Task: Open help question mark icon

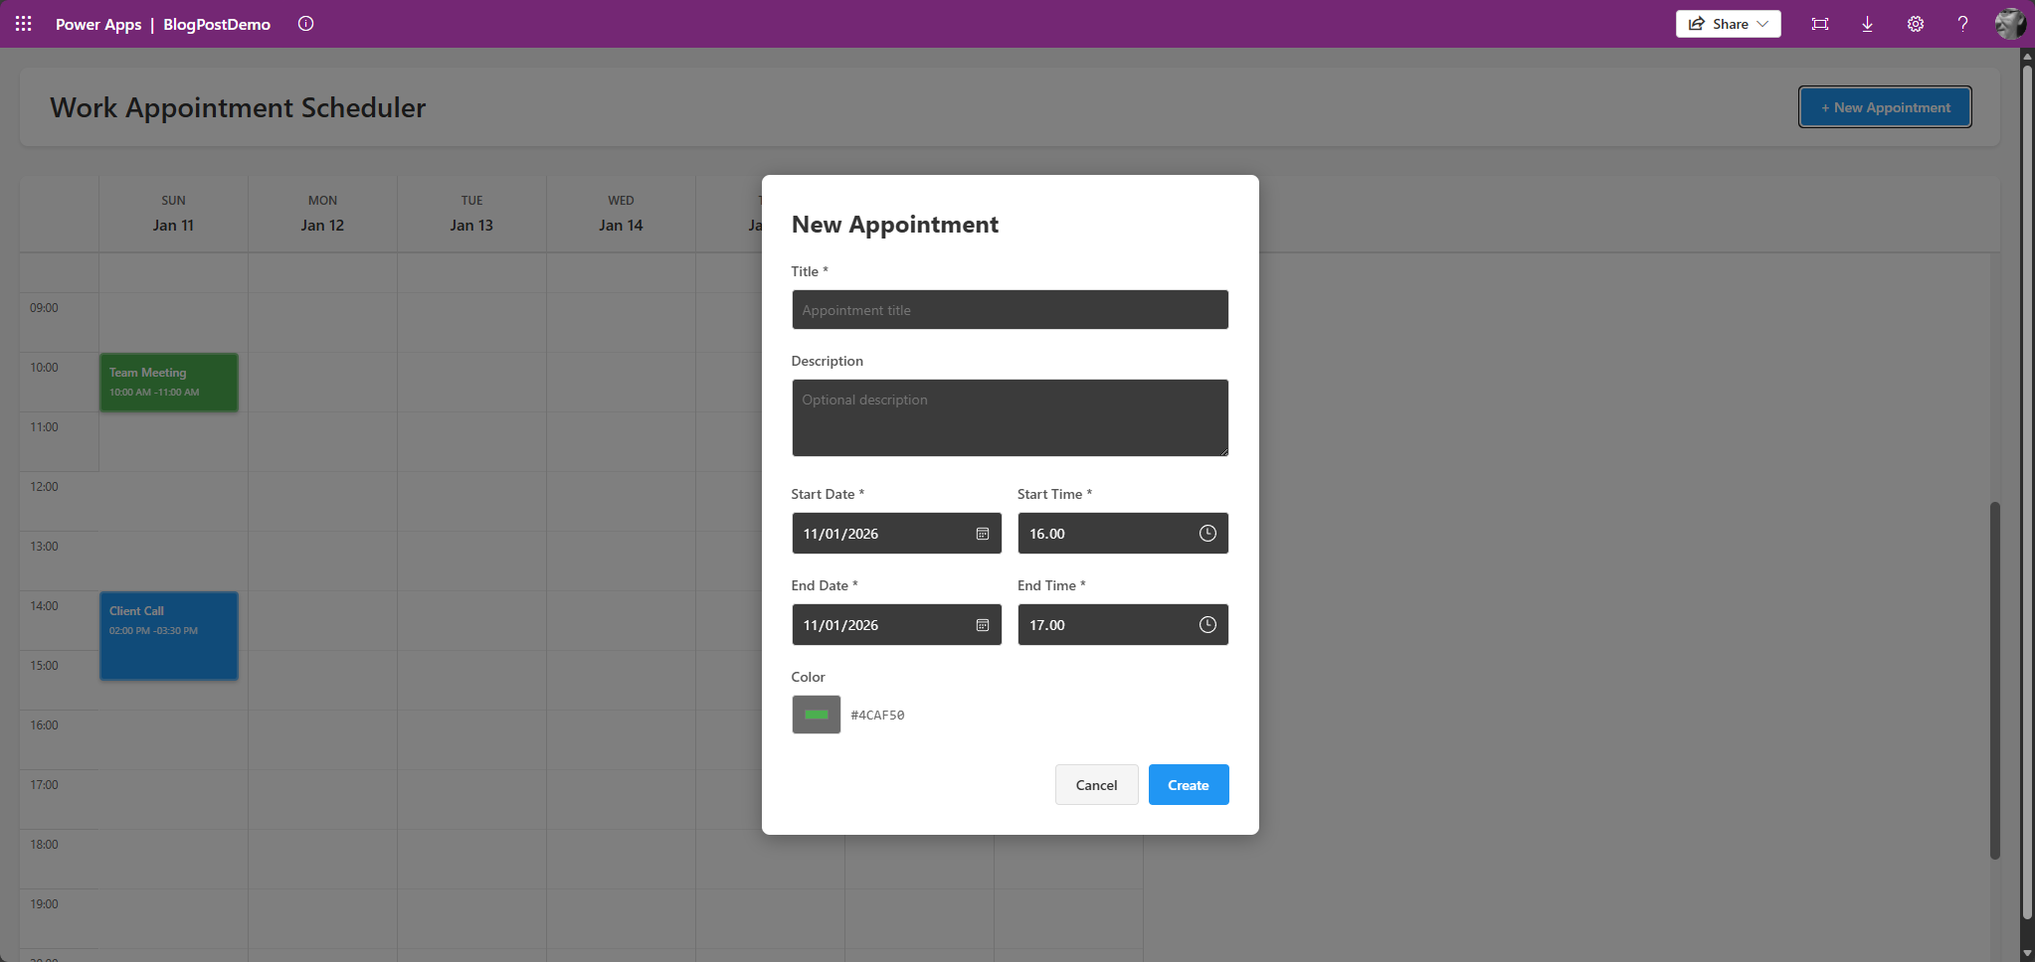Action: click(x=1962, y=24)
